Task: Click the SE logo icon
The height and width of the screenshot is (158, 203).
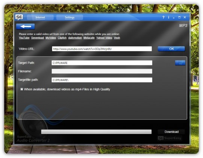Action: tap(19, 17)
